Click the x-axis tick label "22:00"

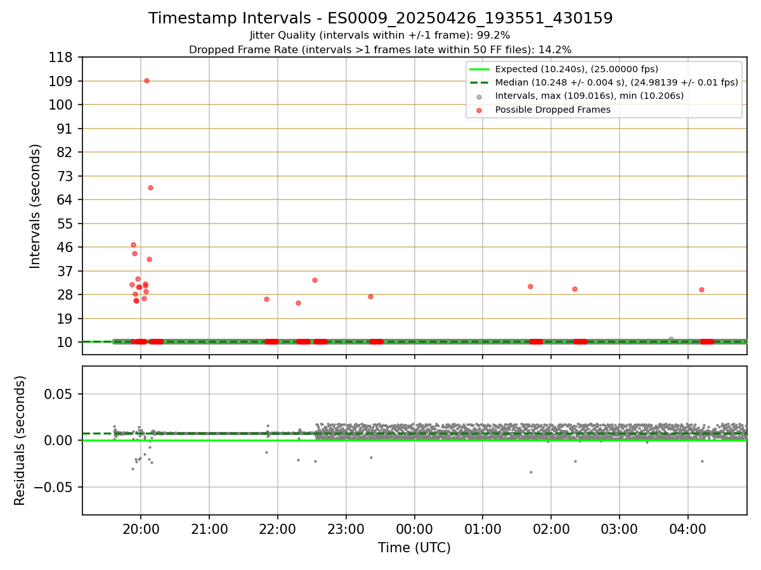(x=278, y=529)
